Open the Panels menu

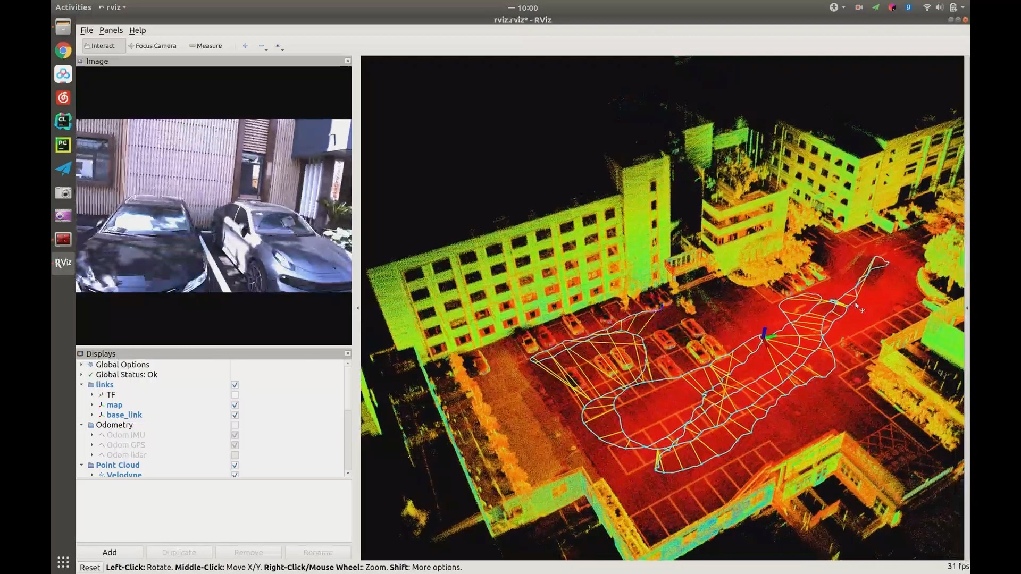coord(111,30)
